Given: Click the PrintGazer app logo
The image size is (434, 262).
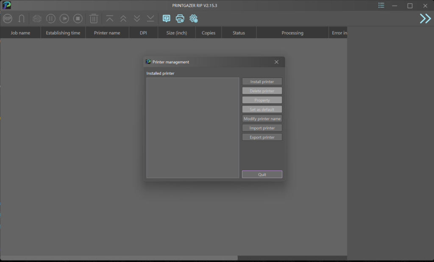Looking at the screenshot, I should point(6,5).
